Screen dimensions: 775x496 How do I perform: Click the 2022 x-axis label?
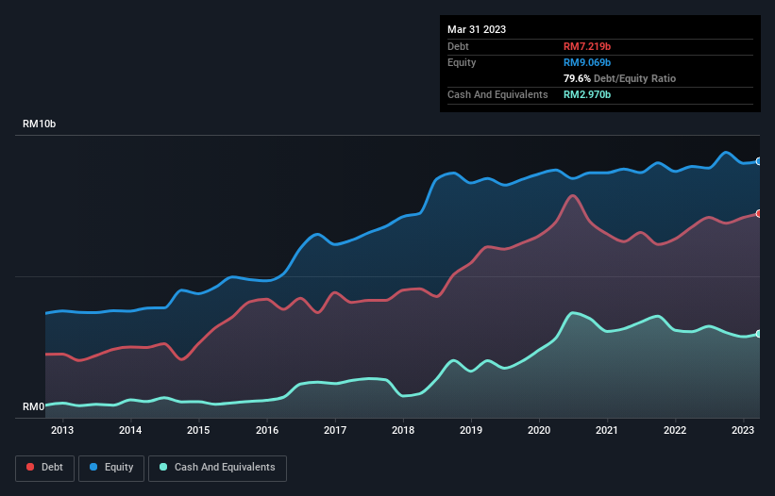[675, 430]
